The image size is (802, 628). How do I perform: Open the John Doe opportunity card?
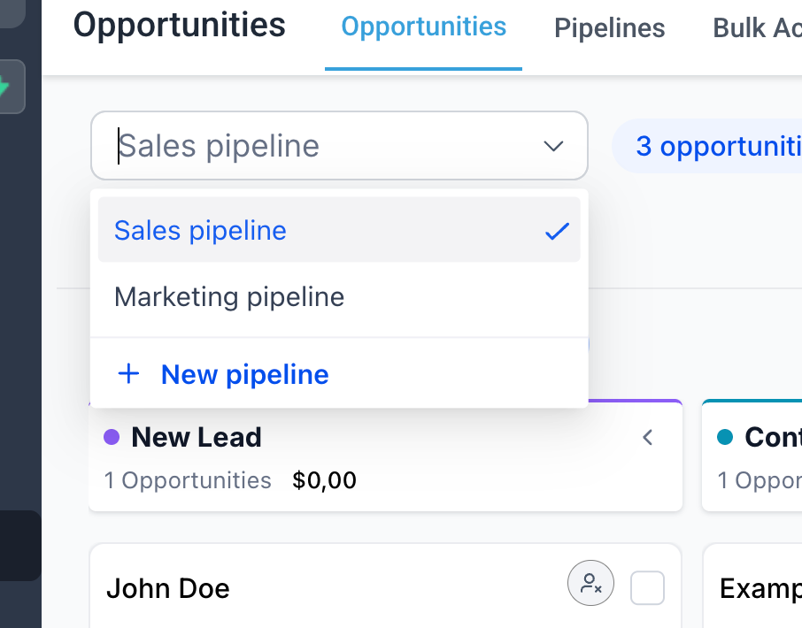pyautogui.click(x=385, y=586)
